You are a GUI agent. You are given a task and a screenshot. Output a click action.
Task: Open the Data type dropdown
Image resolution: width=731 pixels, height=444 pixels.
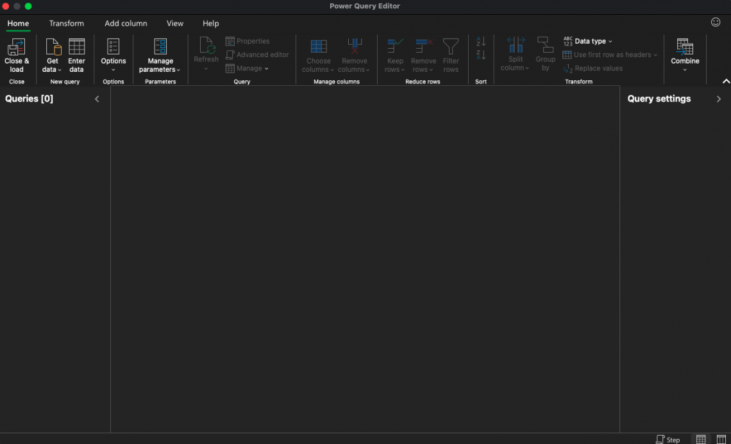click(x=588, y=41)
